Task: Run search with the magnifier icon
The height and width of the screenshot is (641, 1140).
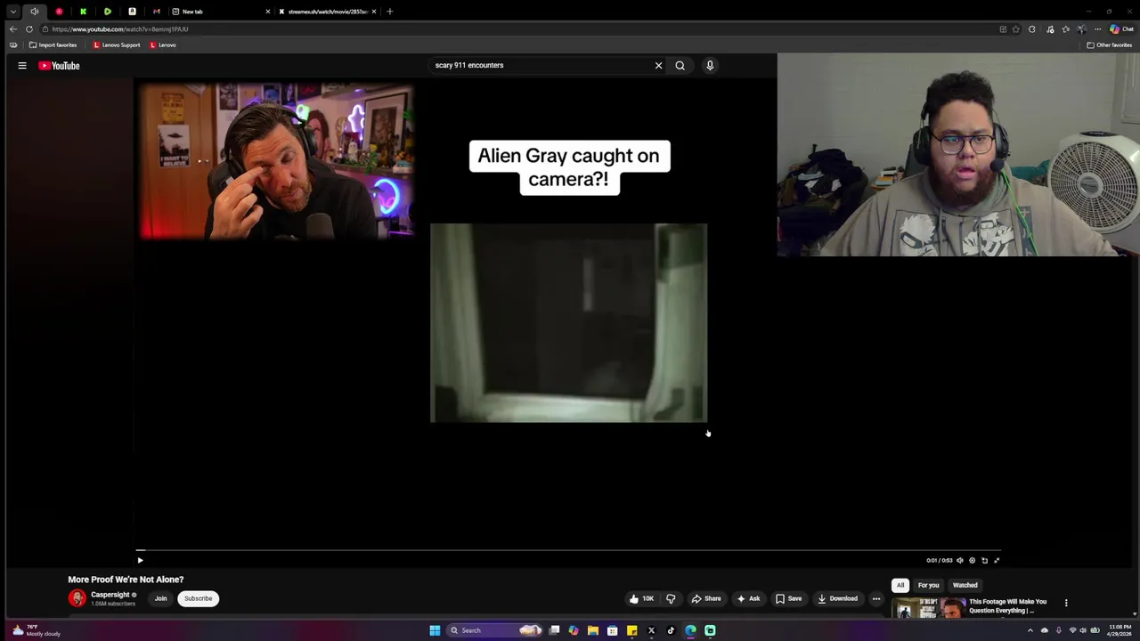Action: (x=680, y=65)
